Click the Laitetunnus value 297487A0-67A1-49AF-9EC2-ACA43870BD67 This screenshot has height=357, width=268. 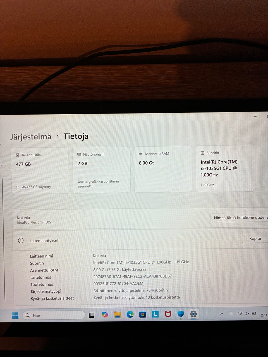pos(133,276)
